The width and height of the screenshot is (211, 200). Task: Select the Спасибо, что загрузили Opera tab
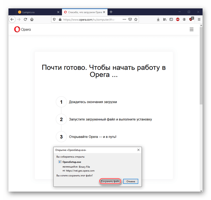pyautogui.click(x=85, y=12)
